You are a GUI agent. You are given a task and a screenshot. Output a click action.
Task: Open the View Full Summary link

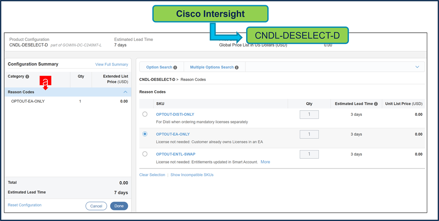point(111,64)
